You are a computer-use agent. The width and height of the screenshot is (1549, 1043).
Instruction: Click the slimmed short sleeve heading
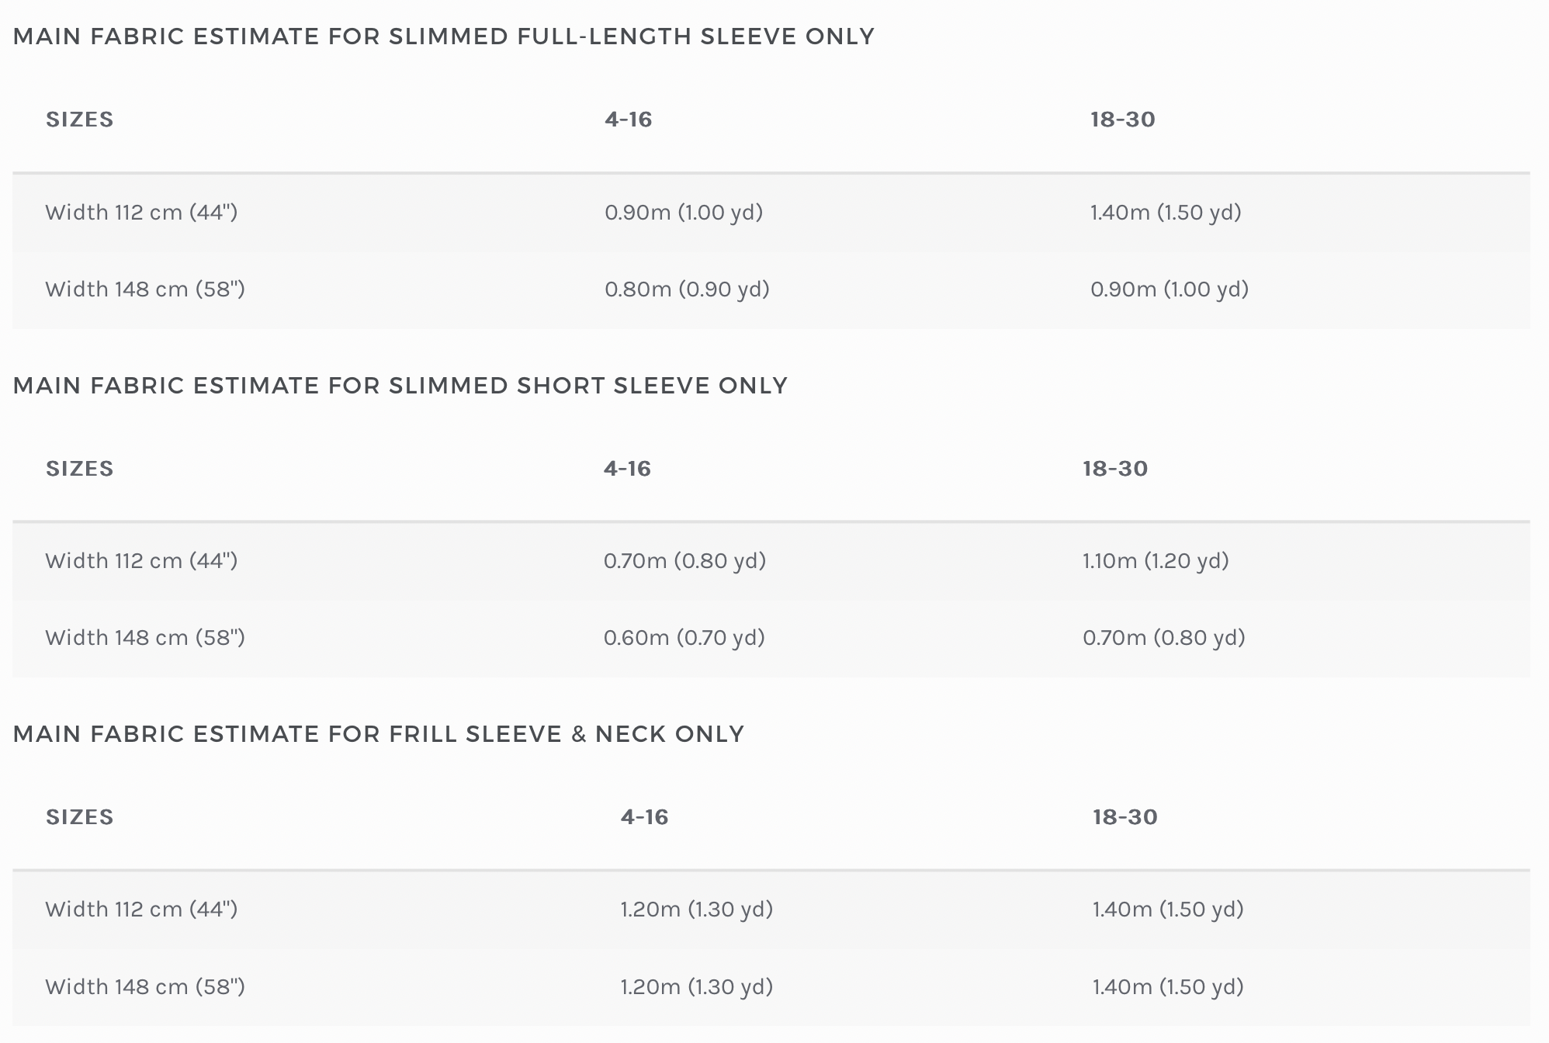pos(400,386)
